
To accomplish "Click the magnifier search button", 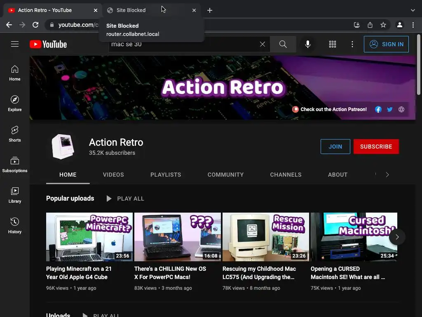I will (x=283, y=44).
